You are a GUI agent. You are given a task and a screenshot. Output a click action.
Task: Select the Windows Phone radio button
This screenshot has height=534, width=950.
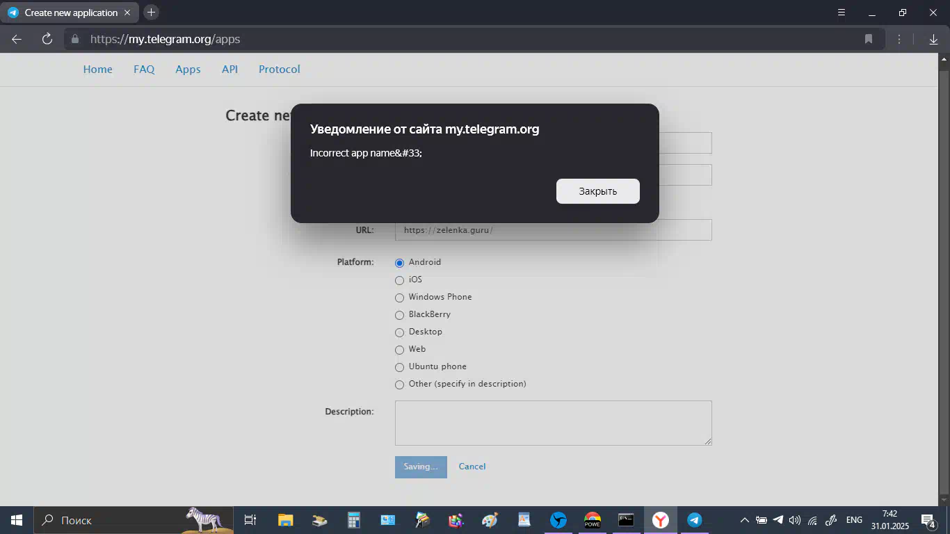pos(399,298)
